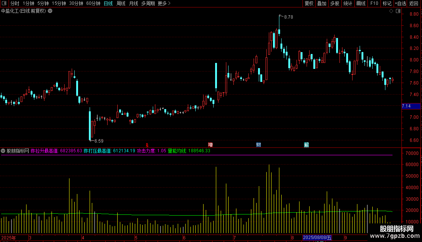Click 返回 to go back

point(414,3)
